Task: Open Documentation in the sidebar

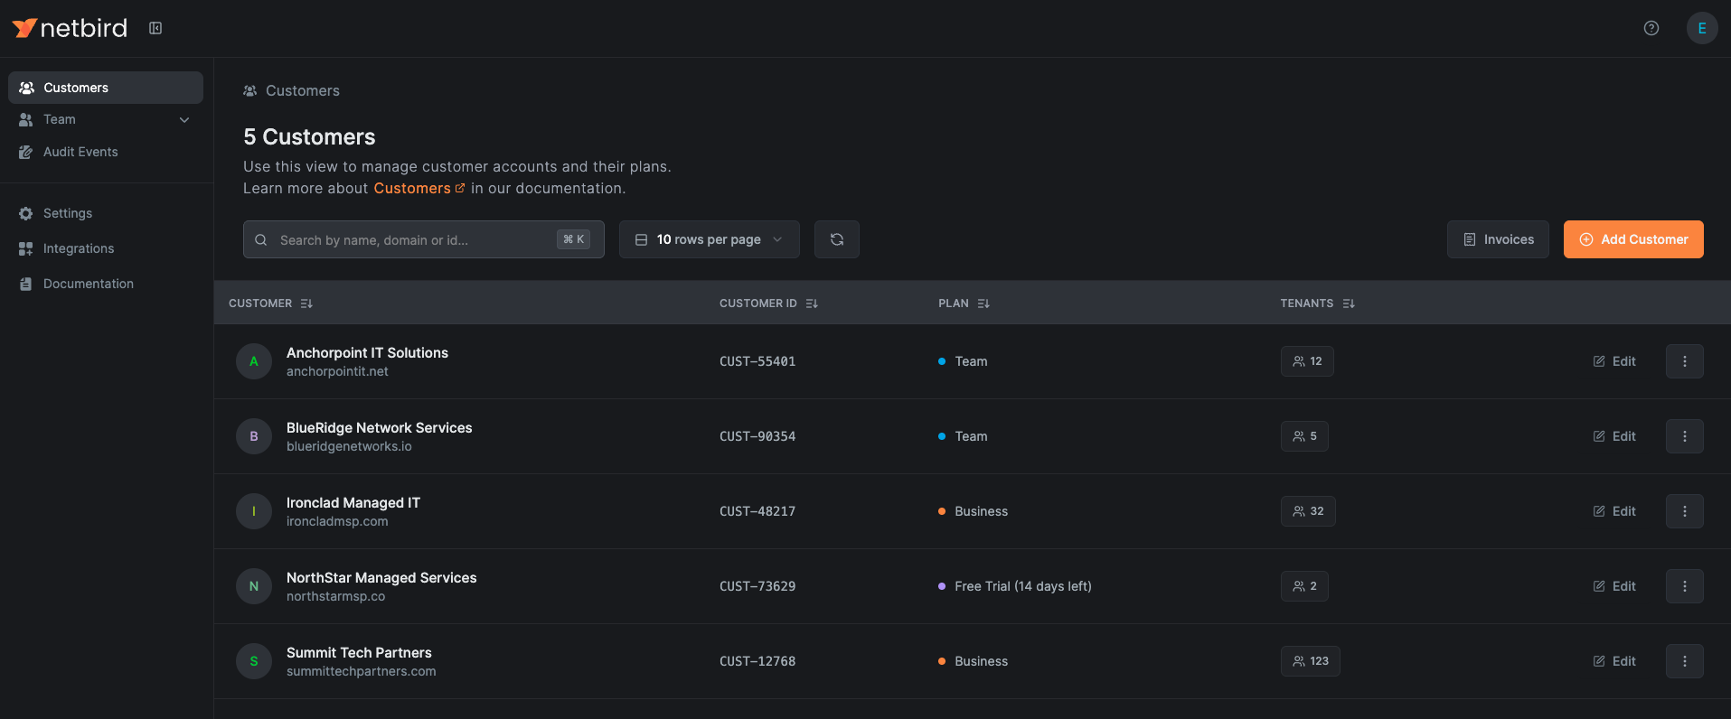Action: tap(106, 284)
